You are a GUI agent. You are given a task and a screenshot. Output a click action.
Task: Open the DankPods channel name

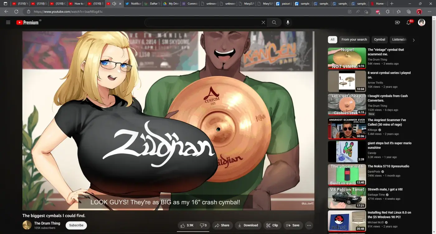(x=374, y=171)
